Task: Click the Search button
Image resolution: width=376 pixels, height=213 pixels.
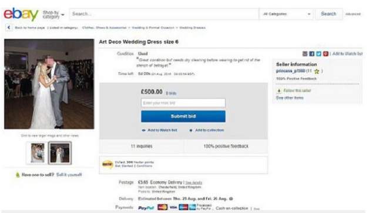Action: click(x=328, y=14)
